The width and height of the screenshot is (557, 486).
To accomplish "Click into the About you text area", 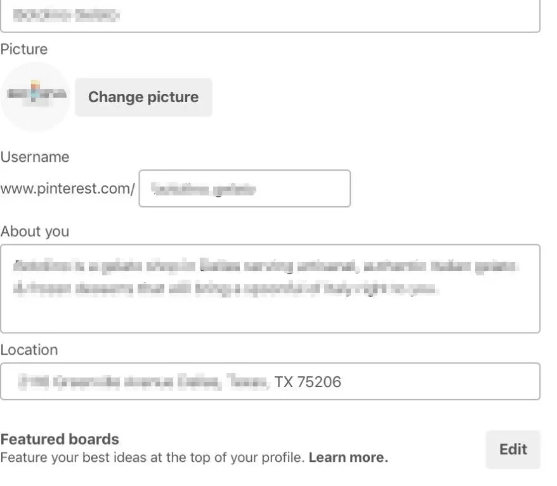I will pyautogui.click(x=270, y=311).
